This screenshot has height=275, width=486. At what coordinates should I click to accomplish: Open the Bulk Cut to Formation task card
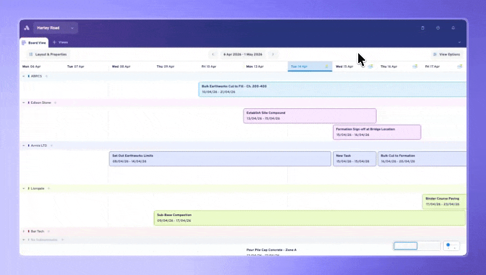[422, 159]
